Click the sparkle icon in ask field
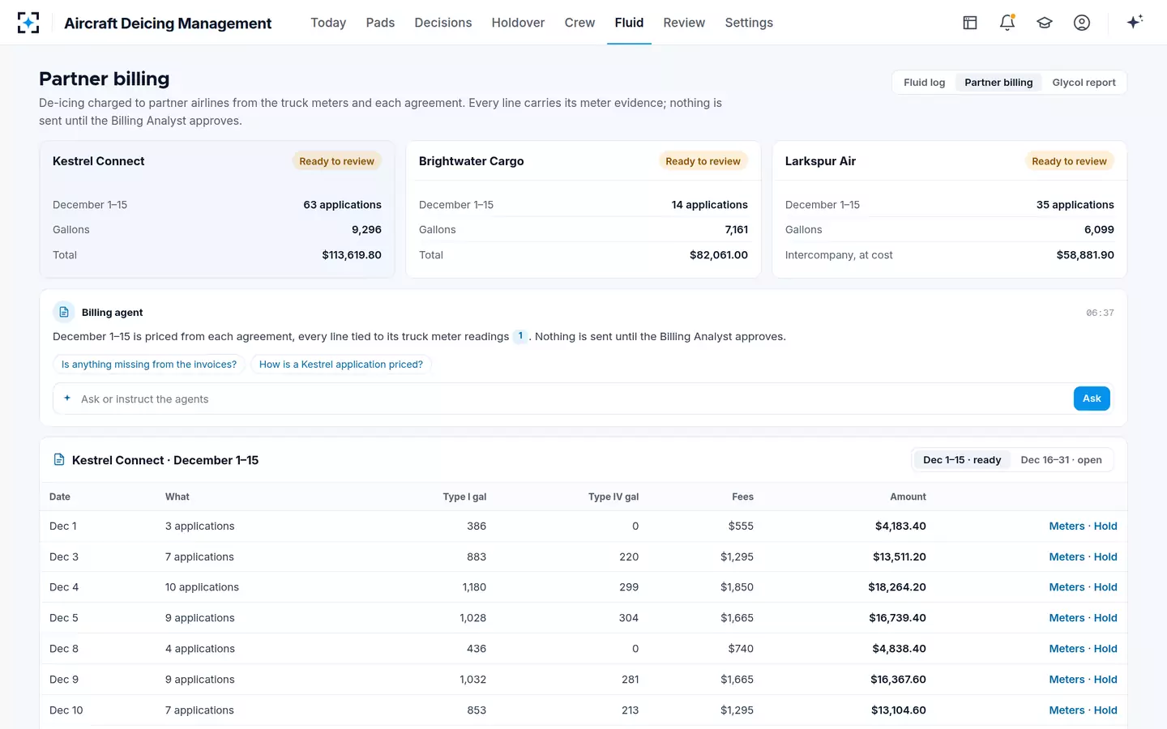Screen dimensions: 1167x729 67,398
